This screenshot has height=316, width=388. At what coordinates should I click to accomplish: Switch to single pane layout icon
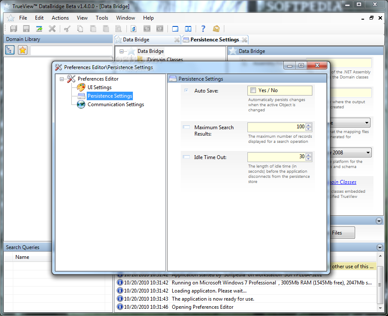pyautogui.click(x=175, y=29)
